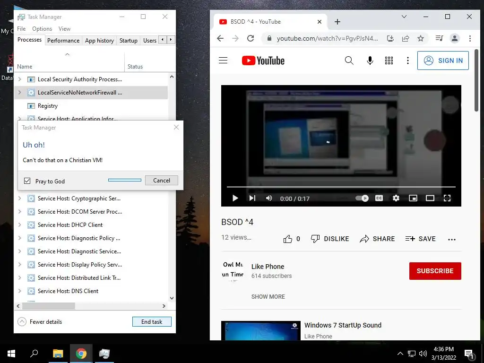Switch to Performance tab
The image size is (484, 363).
[x=63, y=41]
